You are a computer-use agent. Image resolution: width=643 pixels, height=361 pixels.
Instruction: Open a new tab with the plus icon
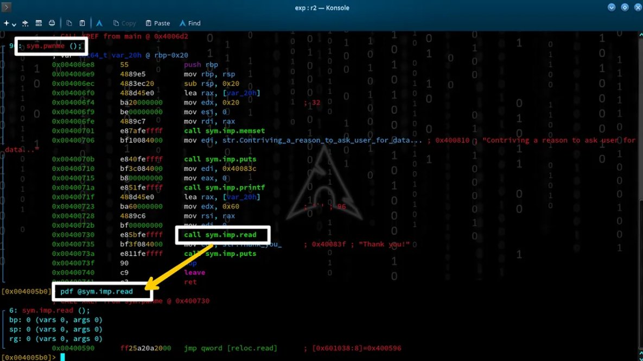5,23
